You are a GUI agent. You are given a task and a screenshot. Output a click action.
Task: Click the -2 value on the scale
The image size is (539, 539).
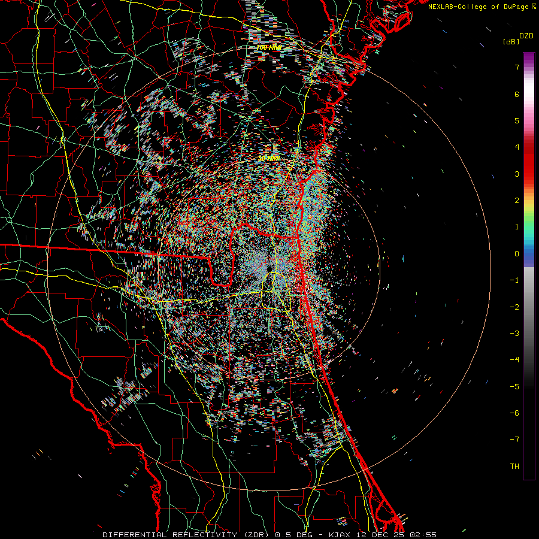[x=514, y=307]
